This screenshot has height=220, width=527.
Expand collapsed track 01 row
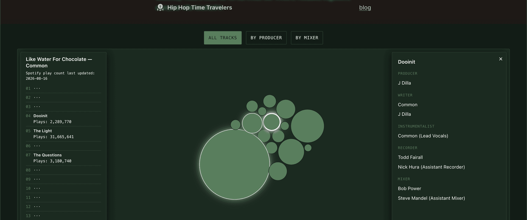[63, 88]
